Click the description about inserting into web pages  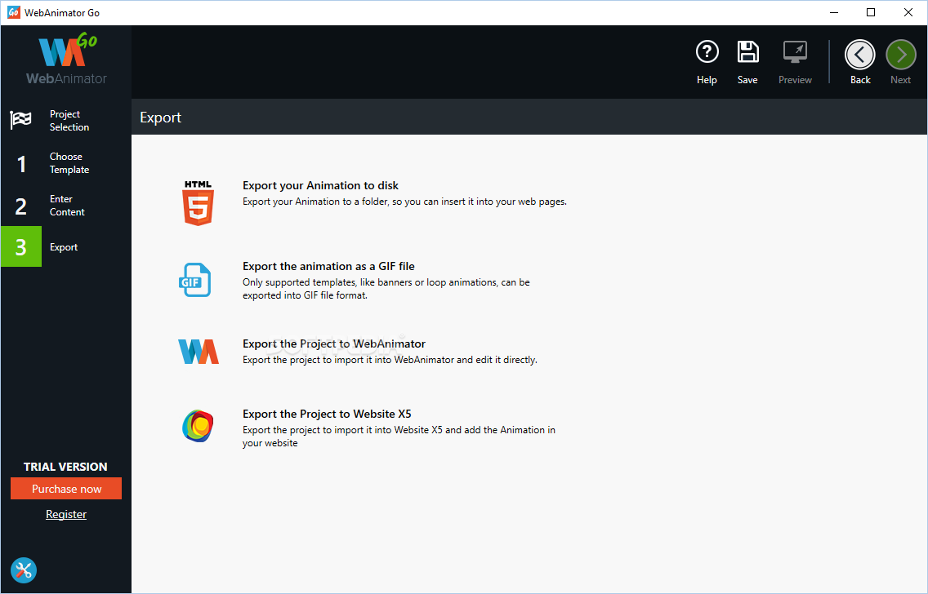(x=405, y=202)
